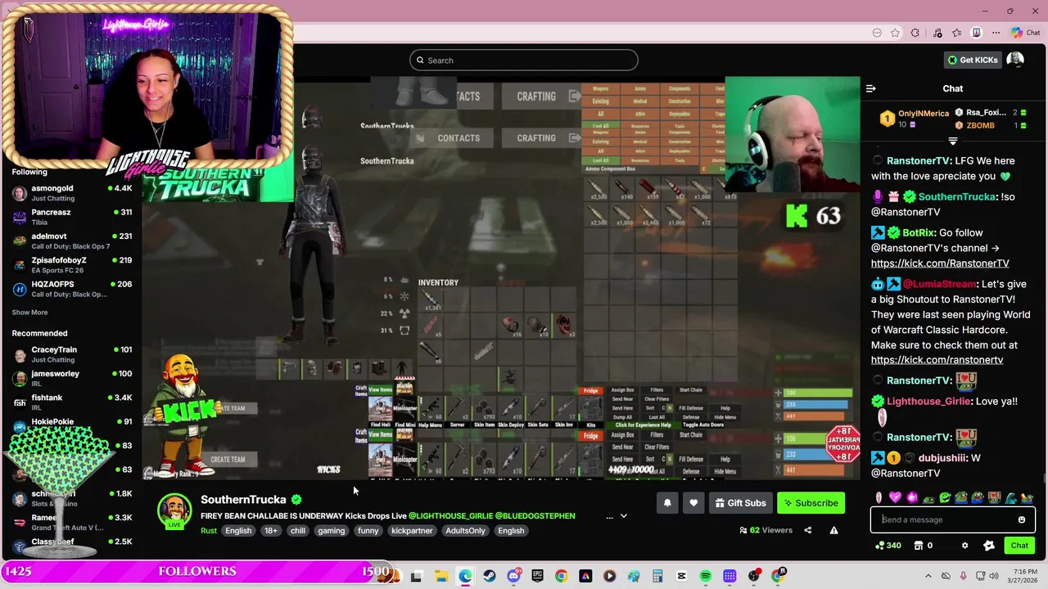
Task: Click the @BLUEDOGSTEPHEN mention in title
Action: pyautogui.click(x=535, y=516)
